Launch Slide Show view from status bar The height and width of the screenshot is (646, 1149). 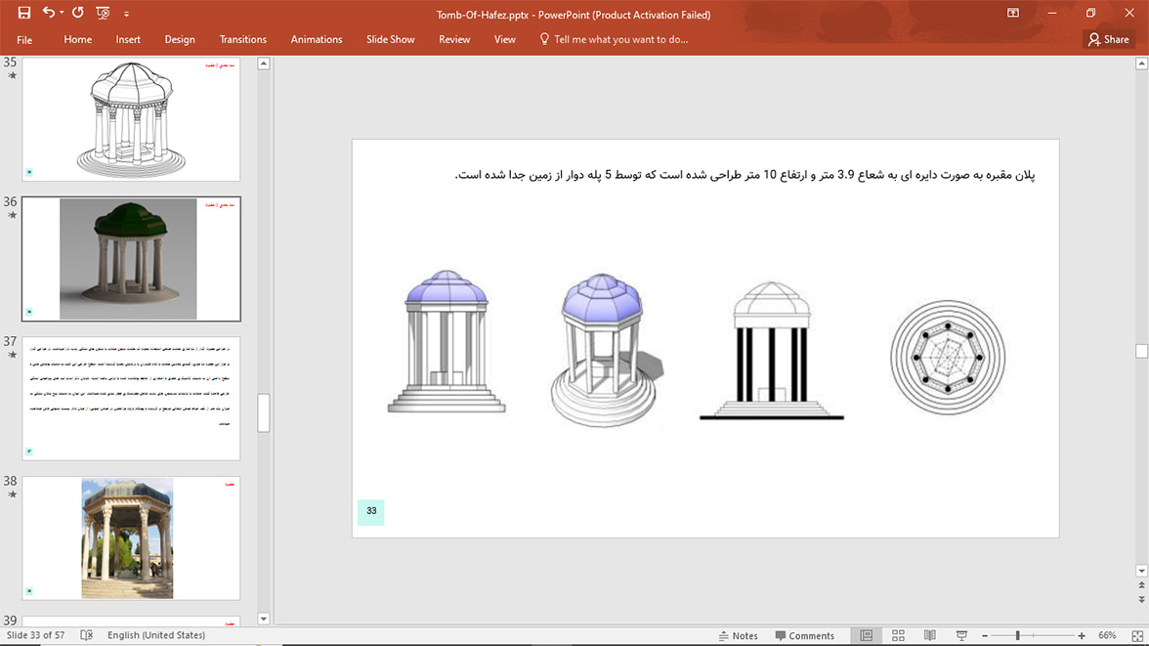(x=961, y=635)
